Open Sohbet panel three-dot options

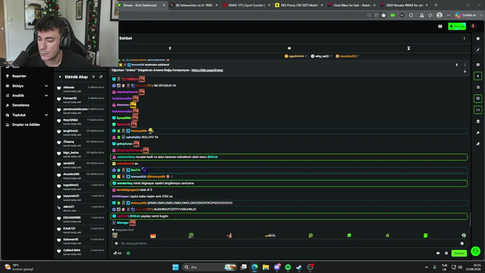(x=464, y=38)
